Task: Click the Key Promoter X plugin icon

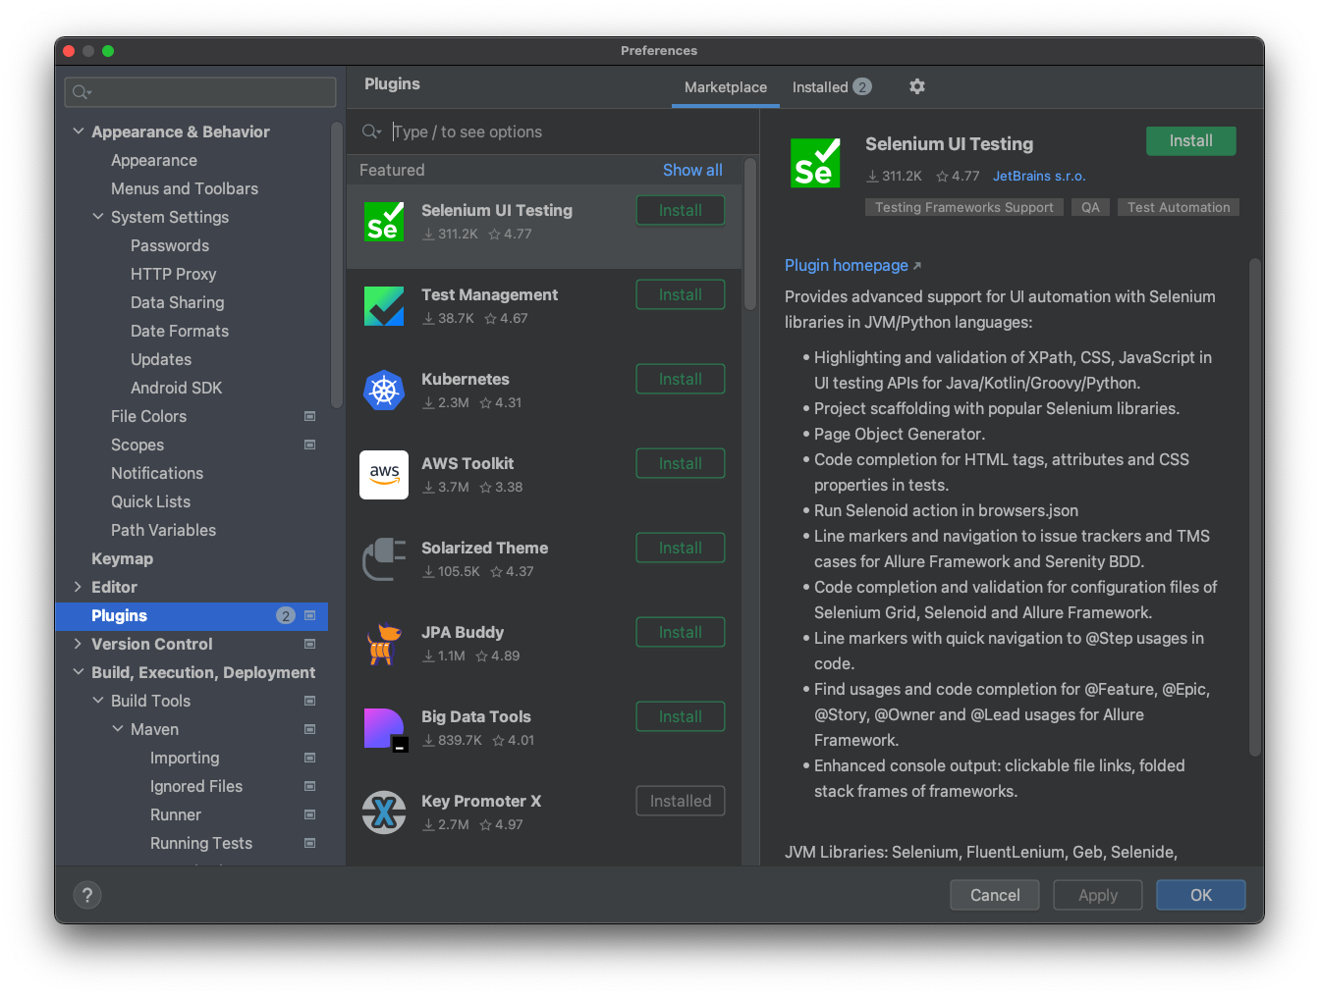Action: point(384,813)
